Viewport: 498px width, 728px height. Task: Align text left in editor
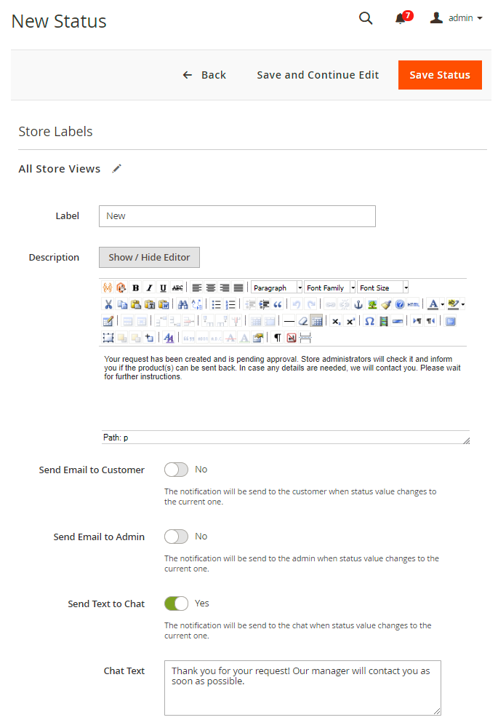point(196,288)
